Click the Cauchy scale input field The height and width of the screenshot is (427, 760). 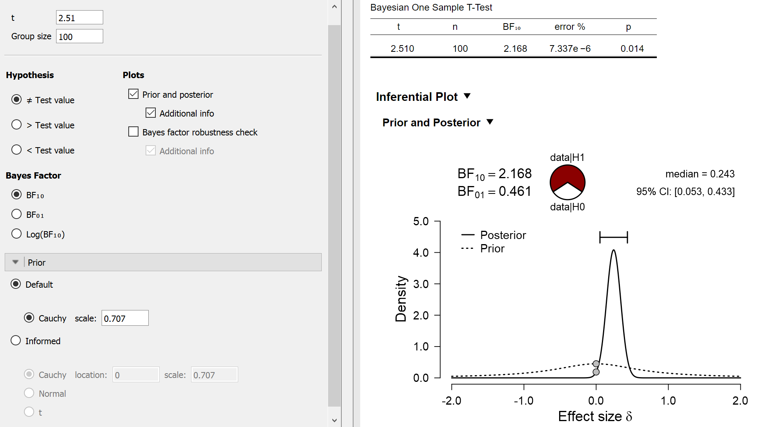125,318
